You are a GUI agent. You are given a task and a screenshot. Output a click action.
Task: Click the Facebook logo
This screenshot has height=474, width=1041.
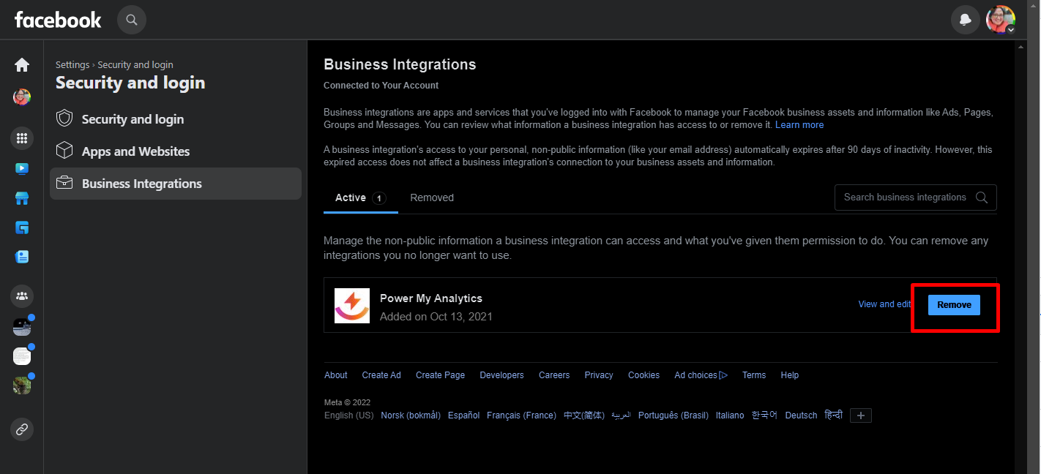pos(58,20)
